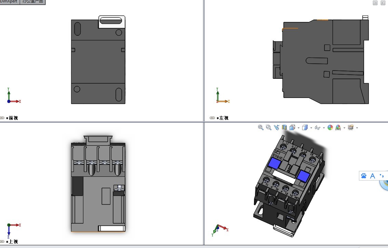Click the link icon beside *上视 label
Viewport: 388px width, 248px height.
pyautogui.click(x=2, y=241)
